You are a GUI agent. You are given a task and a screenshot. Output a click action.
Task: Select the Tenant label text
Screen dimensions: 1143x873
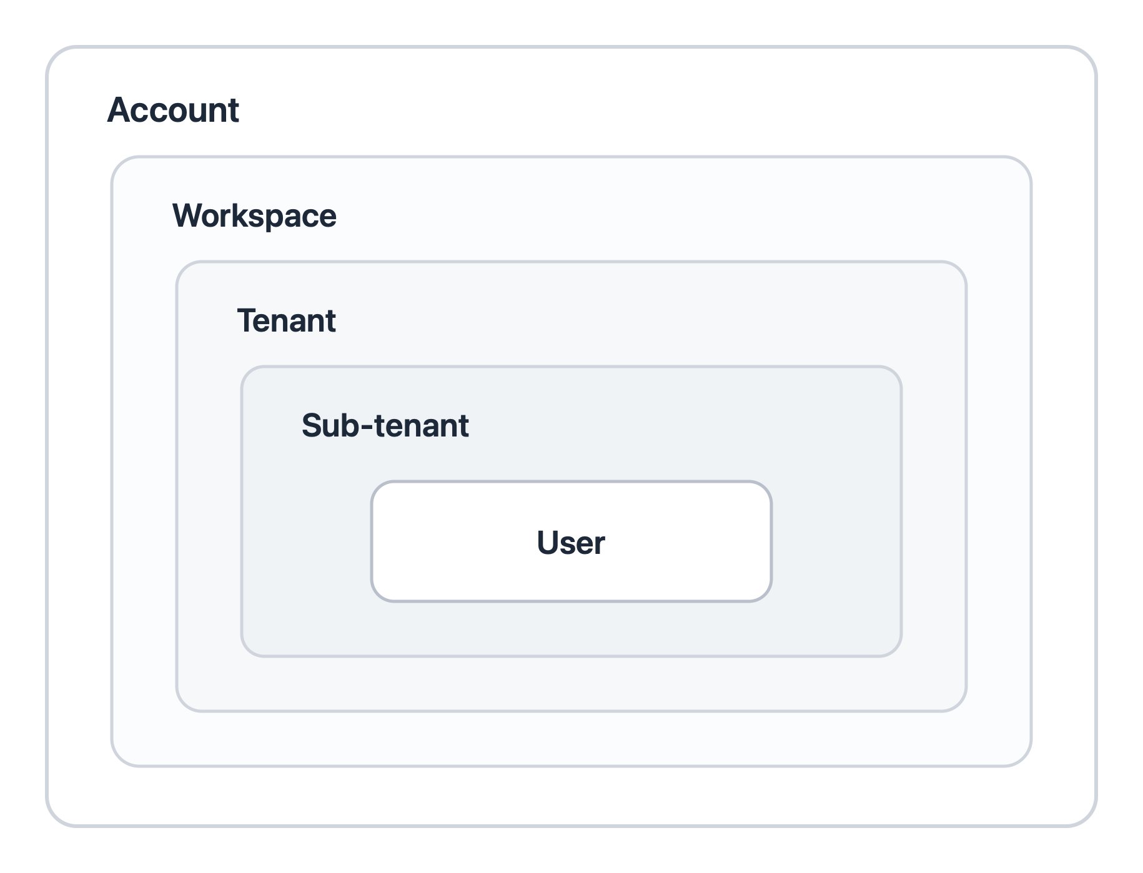[x=287, y=321]
